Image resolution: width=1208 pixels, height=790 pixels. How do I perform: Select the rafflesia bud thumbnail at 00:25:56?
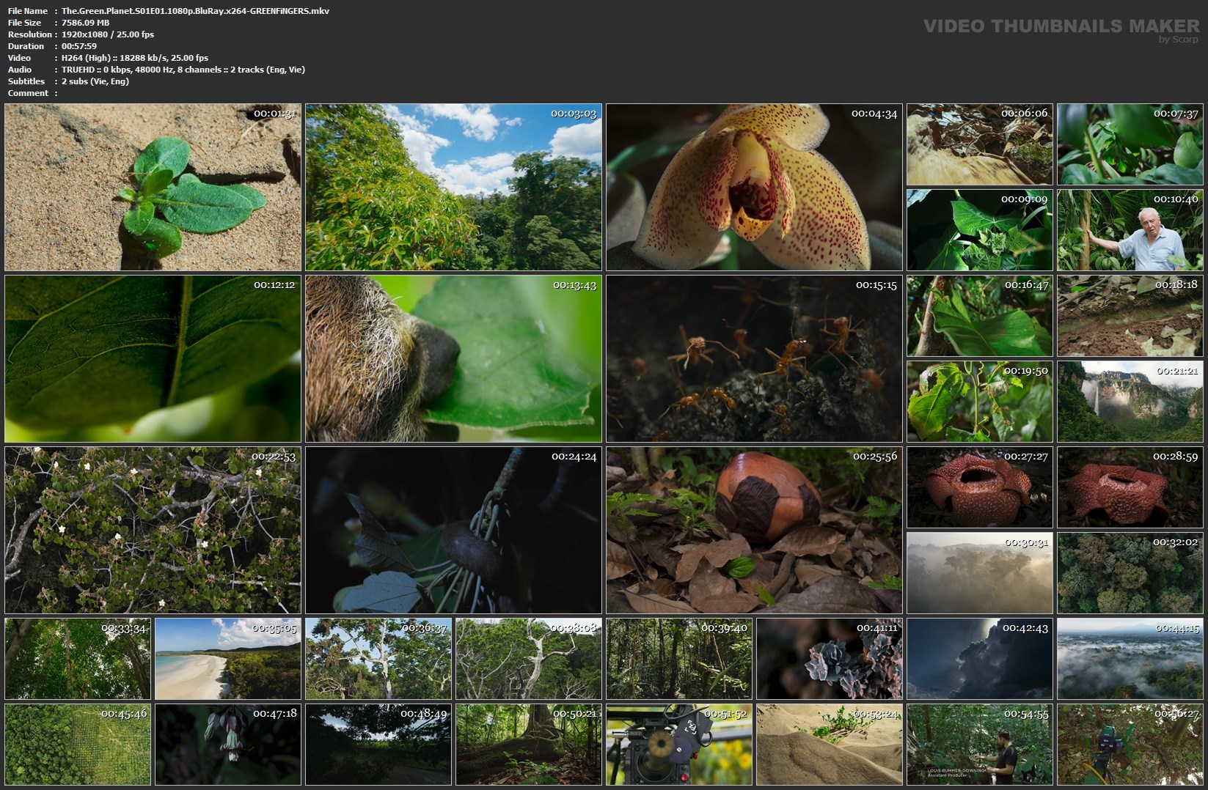click(x=754, y=530)
